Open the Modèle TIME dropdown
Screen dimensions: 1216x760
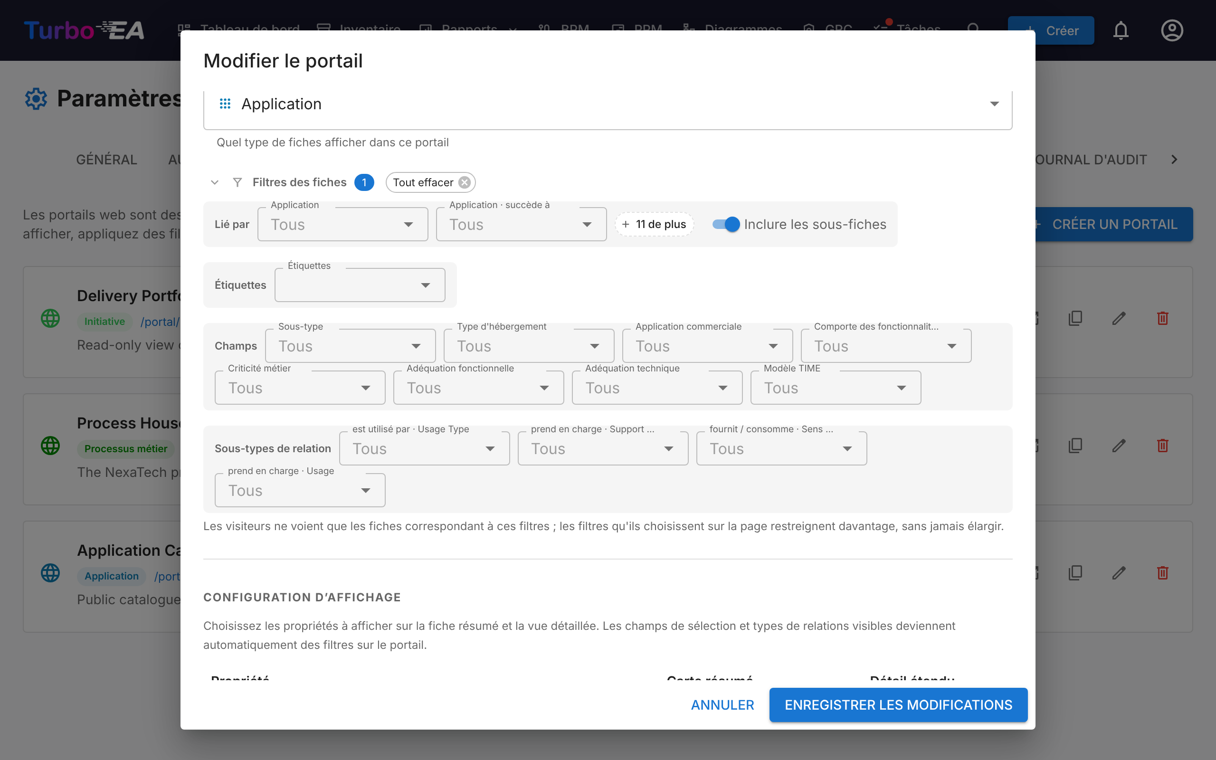(x=836, y=388)
